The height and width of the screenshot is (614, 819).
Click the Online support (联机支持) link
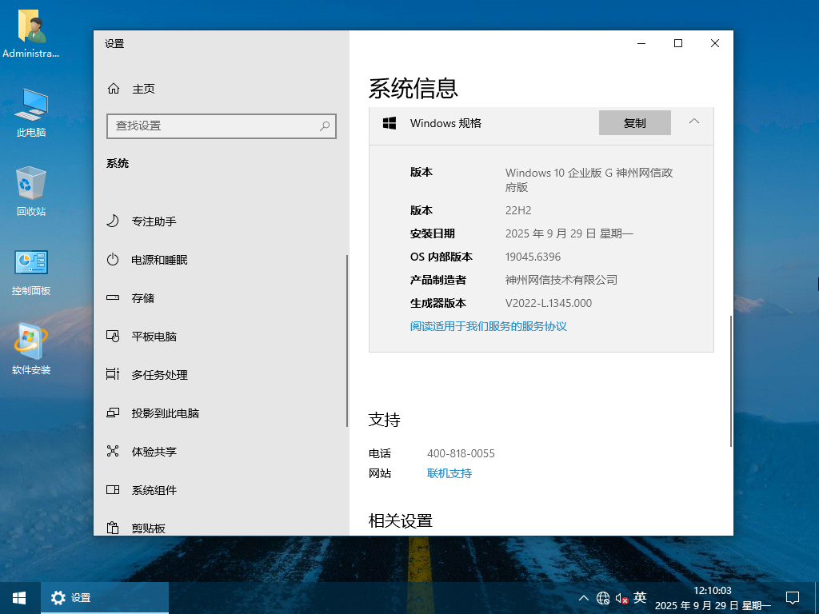click(x=449, y=473)
